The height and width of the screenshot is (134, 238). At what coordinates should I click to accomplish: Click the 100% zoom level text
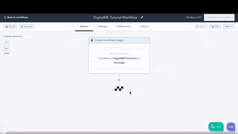tap(6, 54)
